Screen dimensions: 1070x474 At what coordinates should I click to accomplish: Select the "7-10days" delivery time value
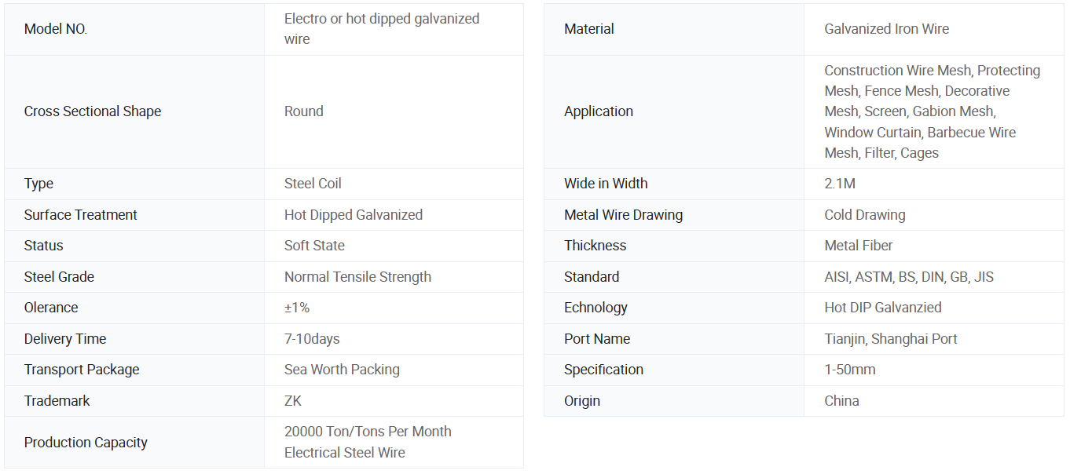point(312,339)
